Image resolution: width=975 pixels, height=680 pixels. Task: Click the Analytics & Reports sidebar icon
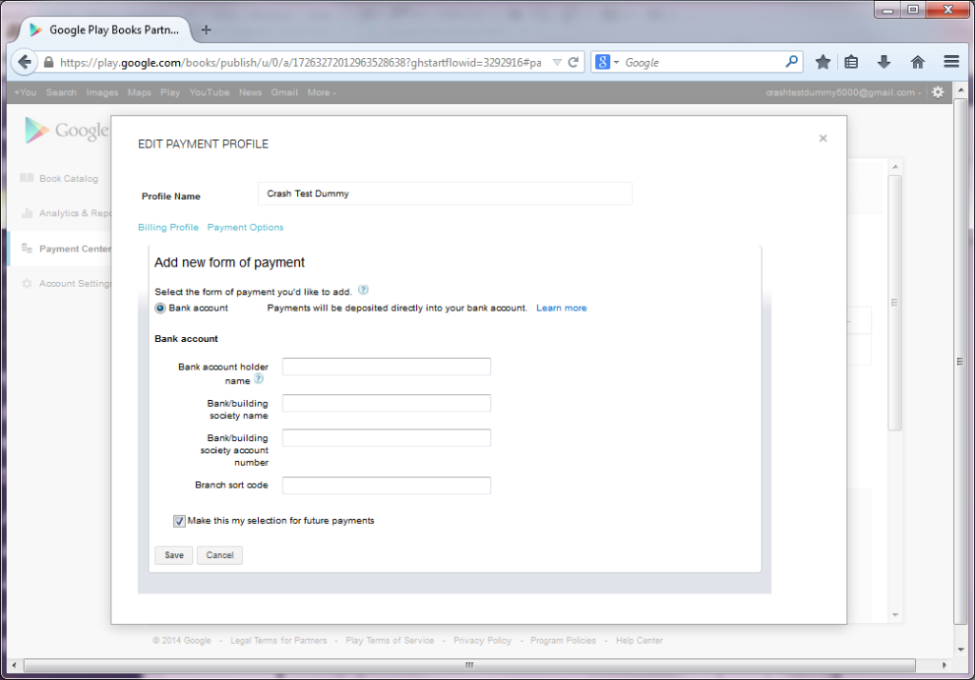pyautogui.click(x=27, y=213)
